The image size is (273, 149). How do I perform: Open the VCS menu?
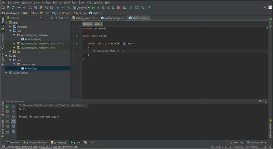(89, 2)
